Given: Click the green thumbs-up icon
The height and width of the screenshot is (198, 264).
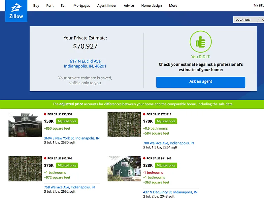Looking at the screenshot, I should 200,42.
